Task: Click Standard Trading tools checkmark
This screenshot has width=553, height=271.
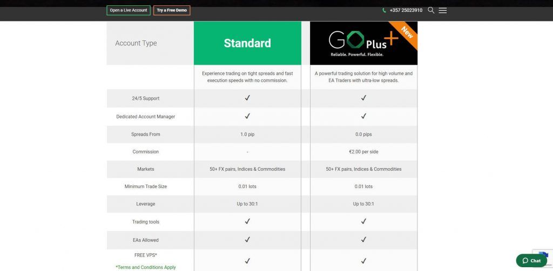Action: tap(247, 221)
